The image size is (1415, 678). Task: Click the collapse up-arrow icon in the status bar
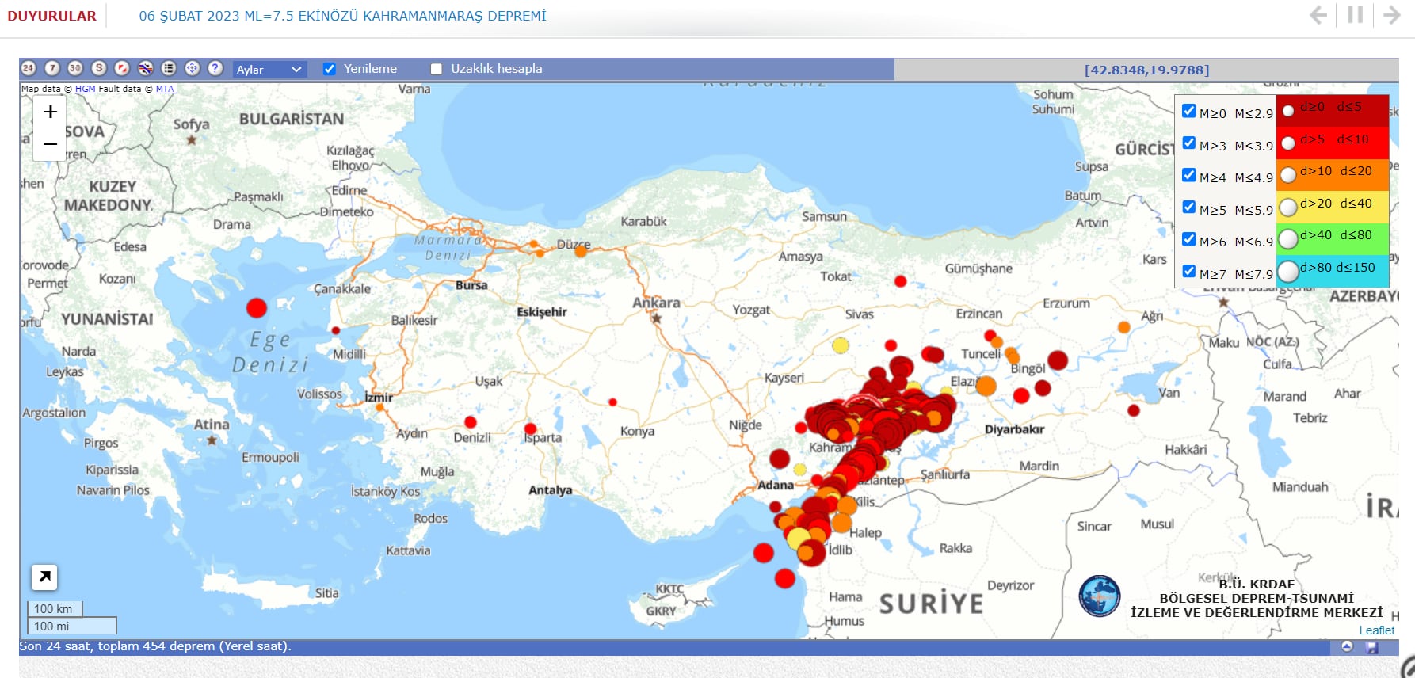pos(1347,647)
